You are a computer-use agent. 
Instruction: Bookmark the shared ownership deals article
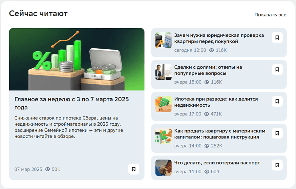277,70
